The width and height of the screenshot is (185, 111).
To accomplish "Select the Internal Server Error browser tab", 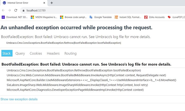I will [x=24, y=3].
